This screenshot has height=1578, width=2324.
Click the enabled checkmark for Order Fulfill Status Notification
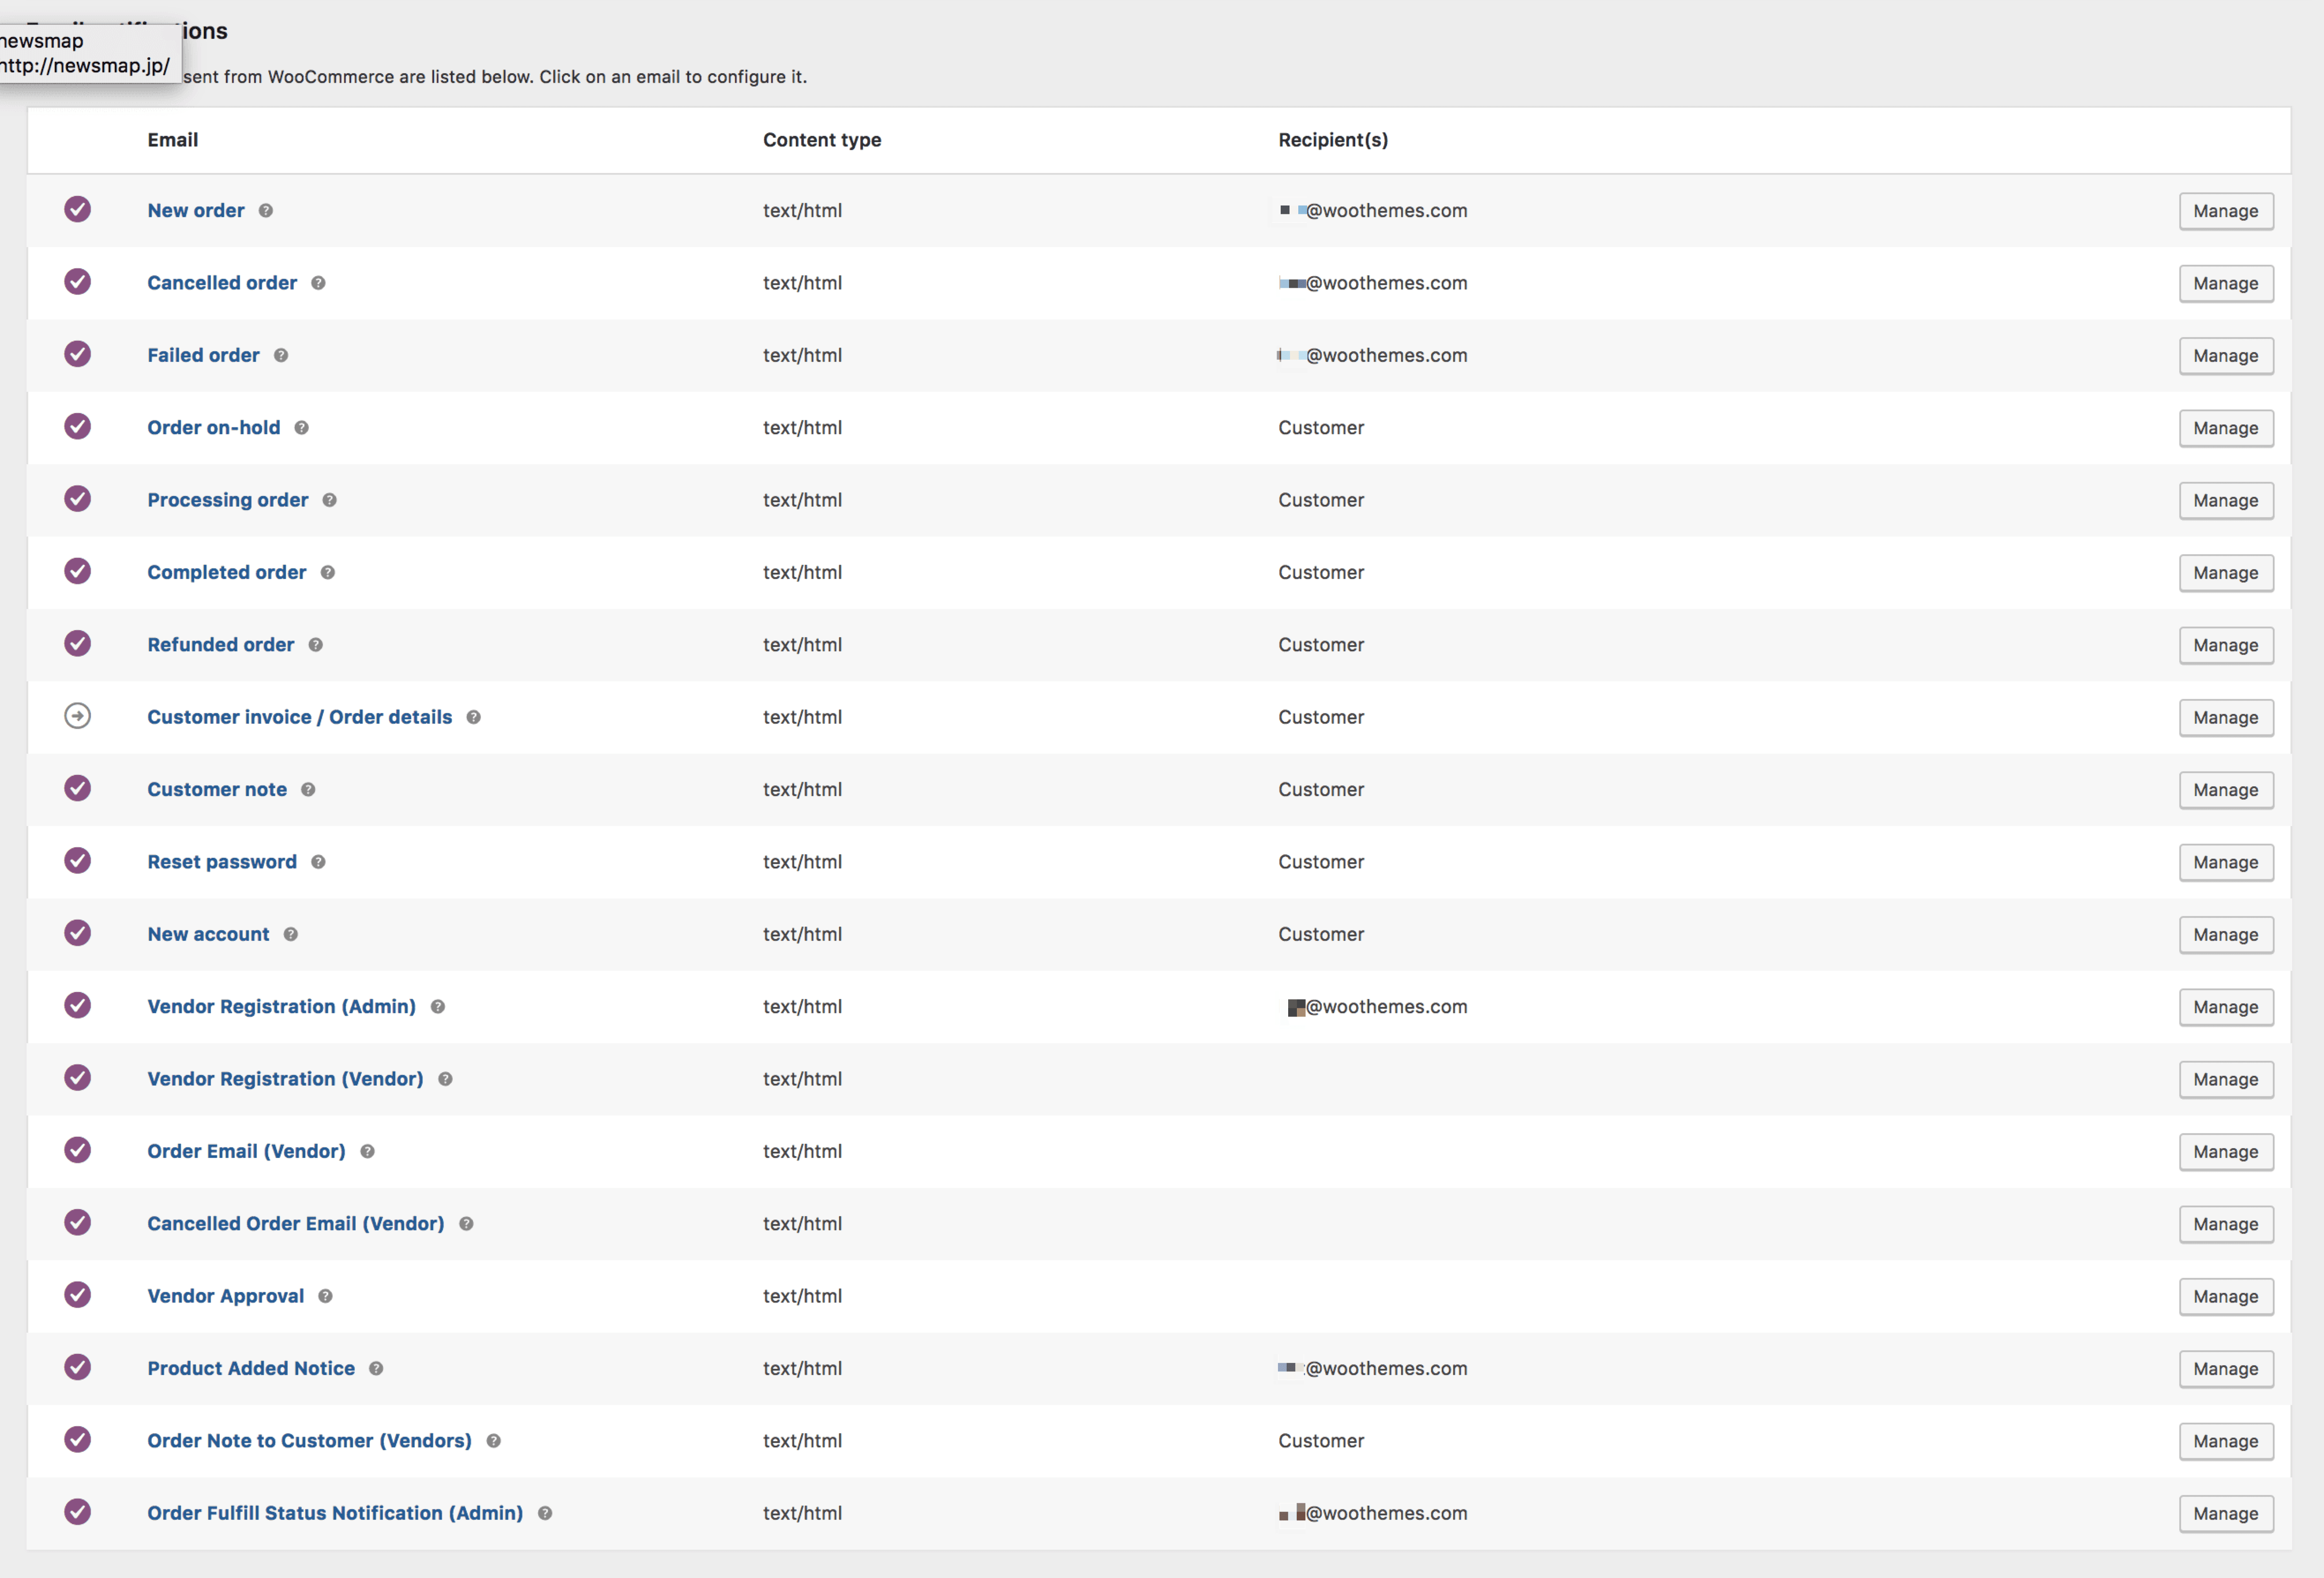78,1511
